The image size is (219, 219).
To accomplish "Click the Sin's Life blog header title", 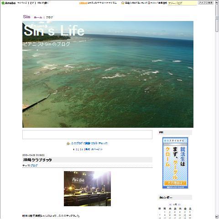I will tap(54, 31).
